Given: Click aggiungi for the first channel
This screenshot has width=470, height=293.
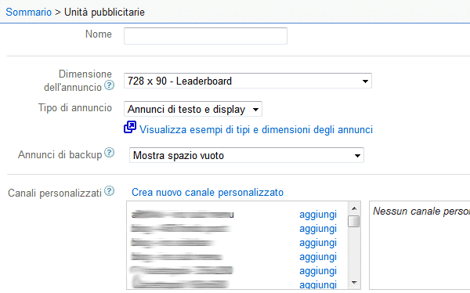Looking at the screenshot, I should [x=318, y=215].
